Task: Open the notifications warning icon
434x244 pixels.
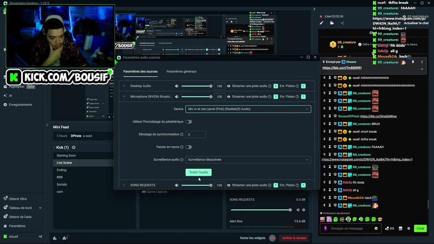Action: click(65, 238)
